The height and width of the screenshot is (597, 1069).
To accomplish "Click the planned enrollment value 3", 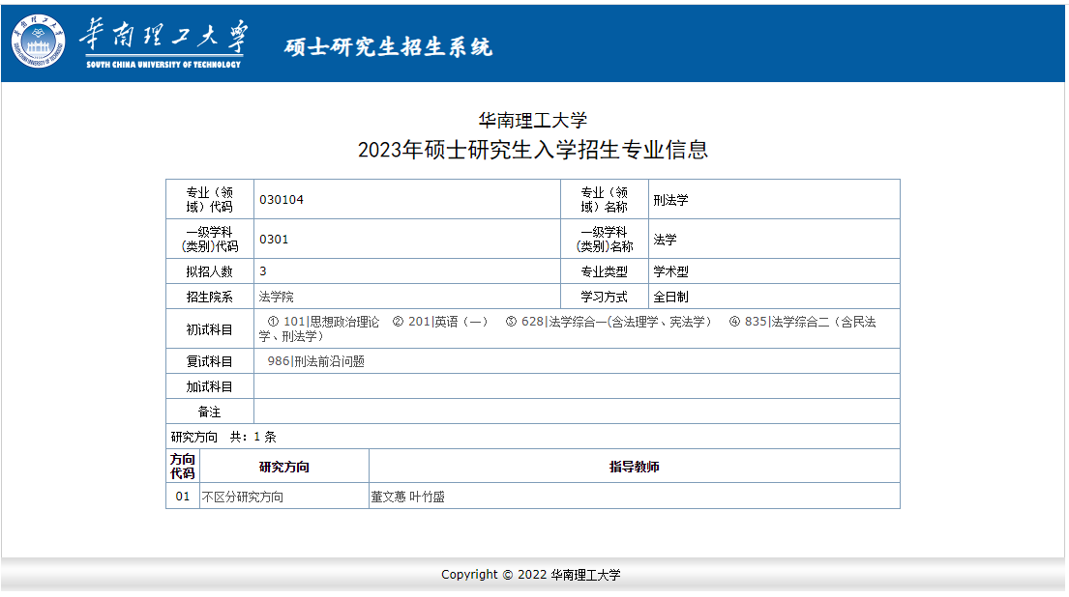I will pos(263,270).
